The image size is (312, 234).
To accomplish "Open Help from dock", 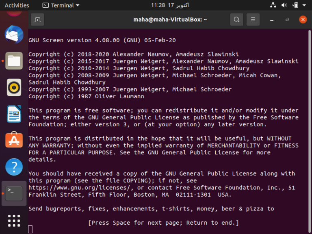I will click(14, 167).
